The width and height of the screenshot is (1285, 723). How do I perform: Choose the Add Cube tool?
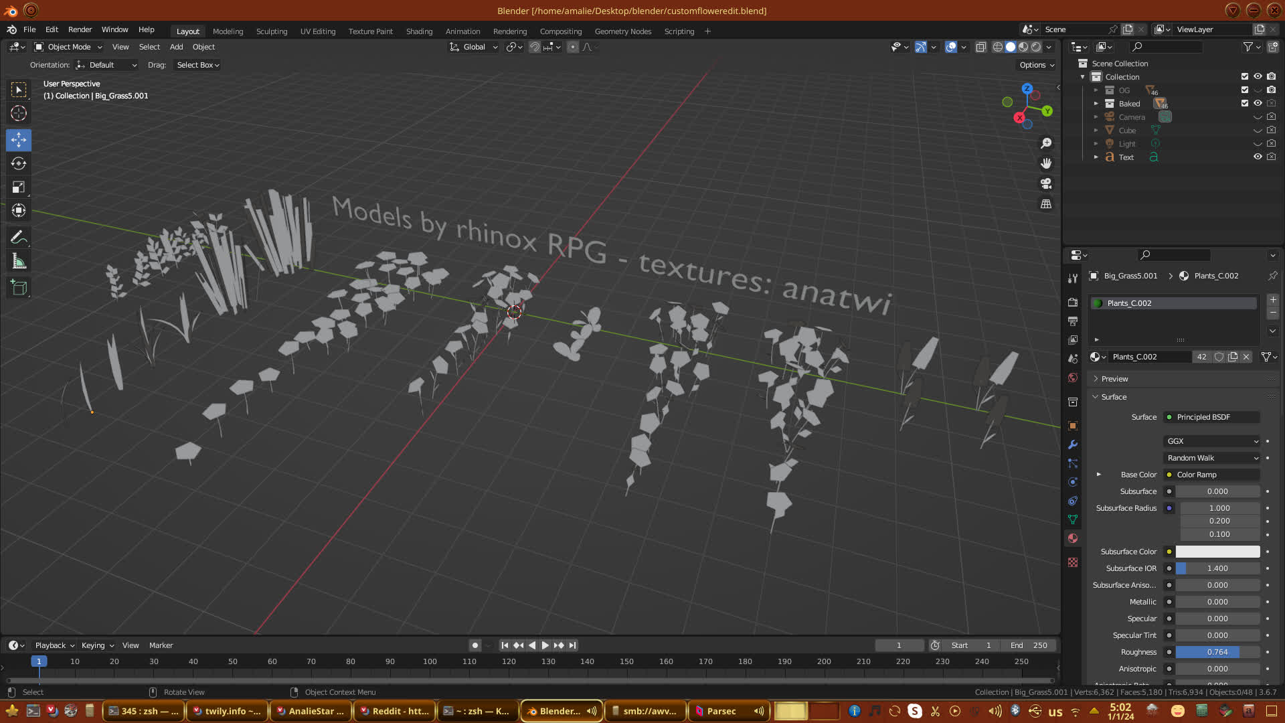pos(19,288)
